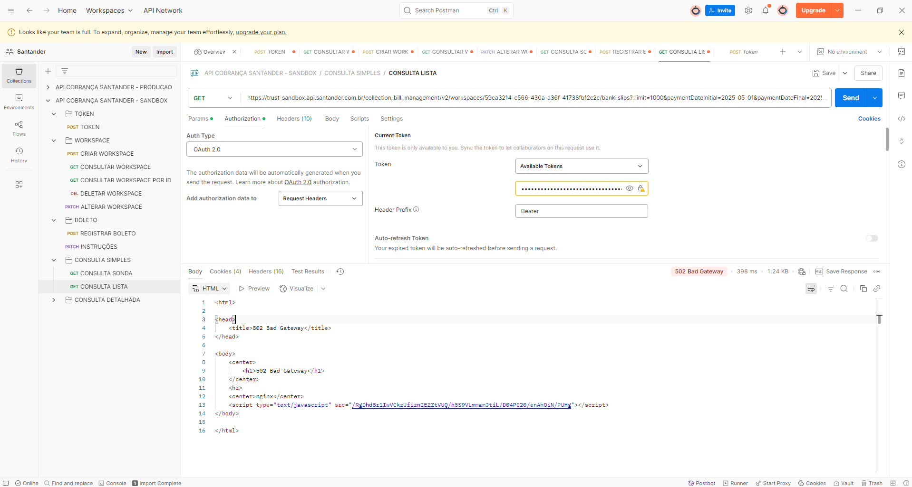Screen dimensions: 912x487
Task: Toggle word wrap in the response body
Action: [811, 289]
